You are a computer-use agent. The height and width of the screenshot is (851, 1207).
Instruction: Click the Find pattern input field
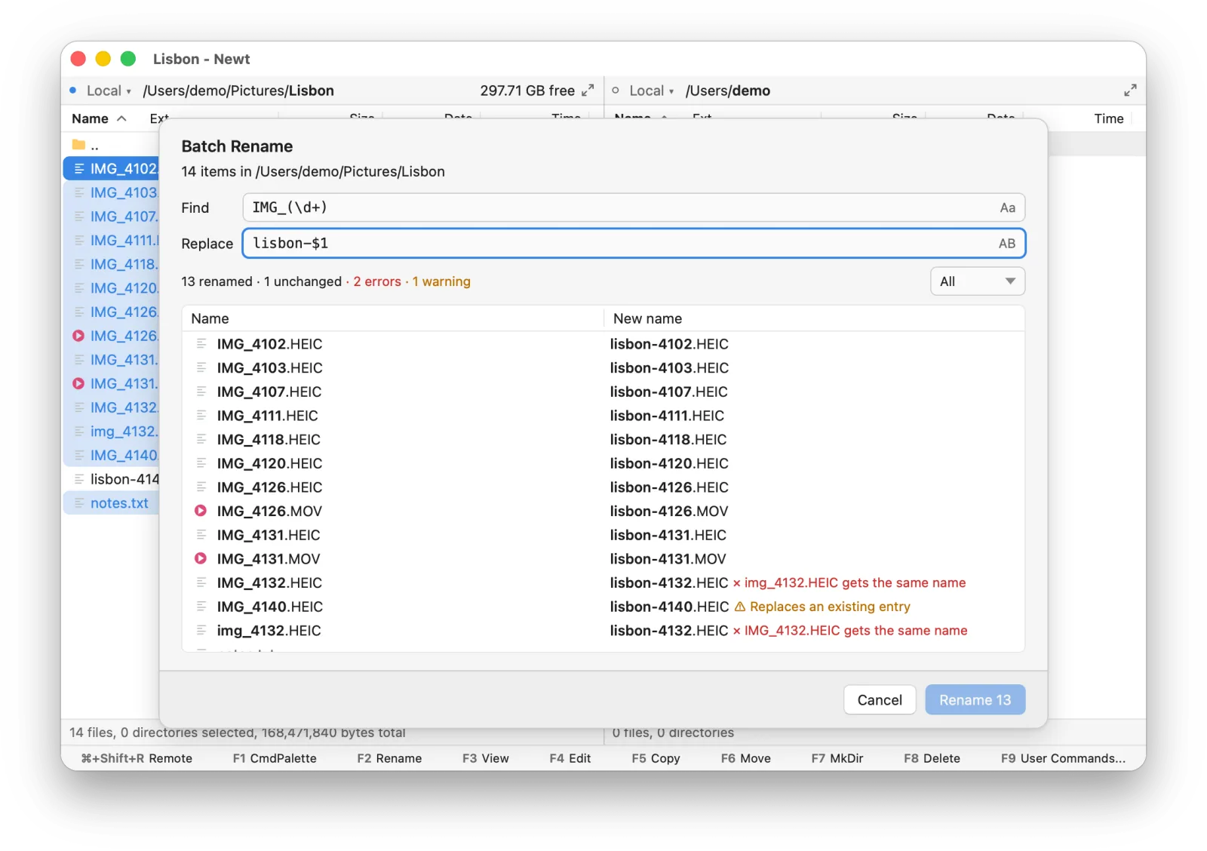pyautogui.click(x=634, y=207)
